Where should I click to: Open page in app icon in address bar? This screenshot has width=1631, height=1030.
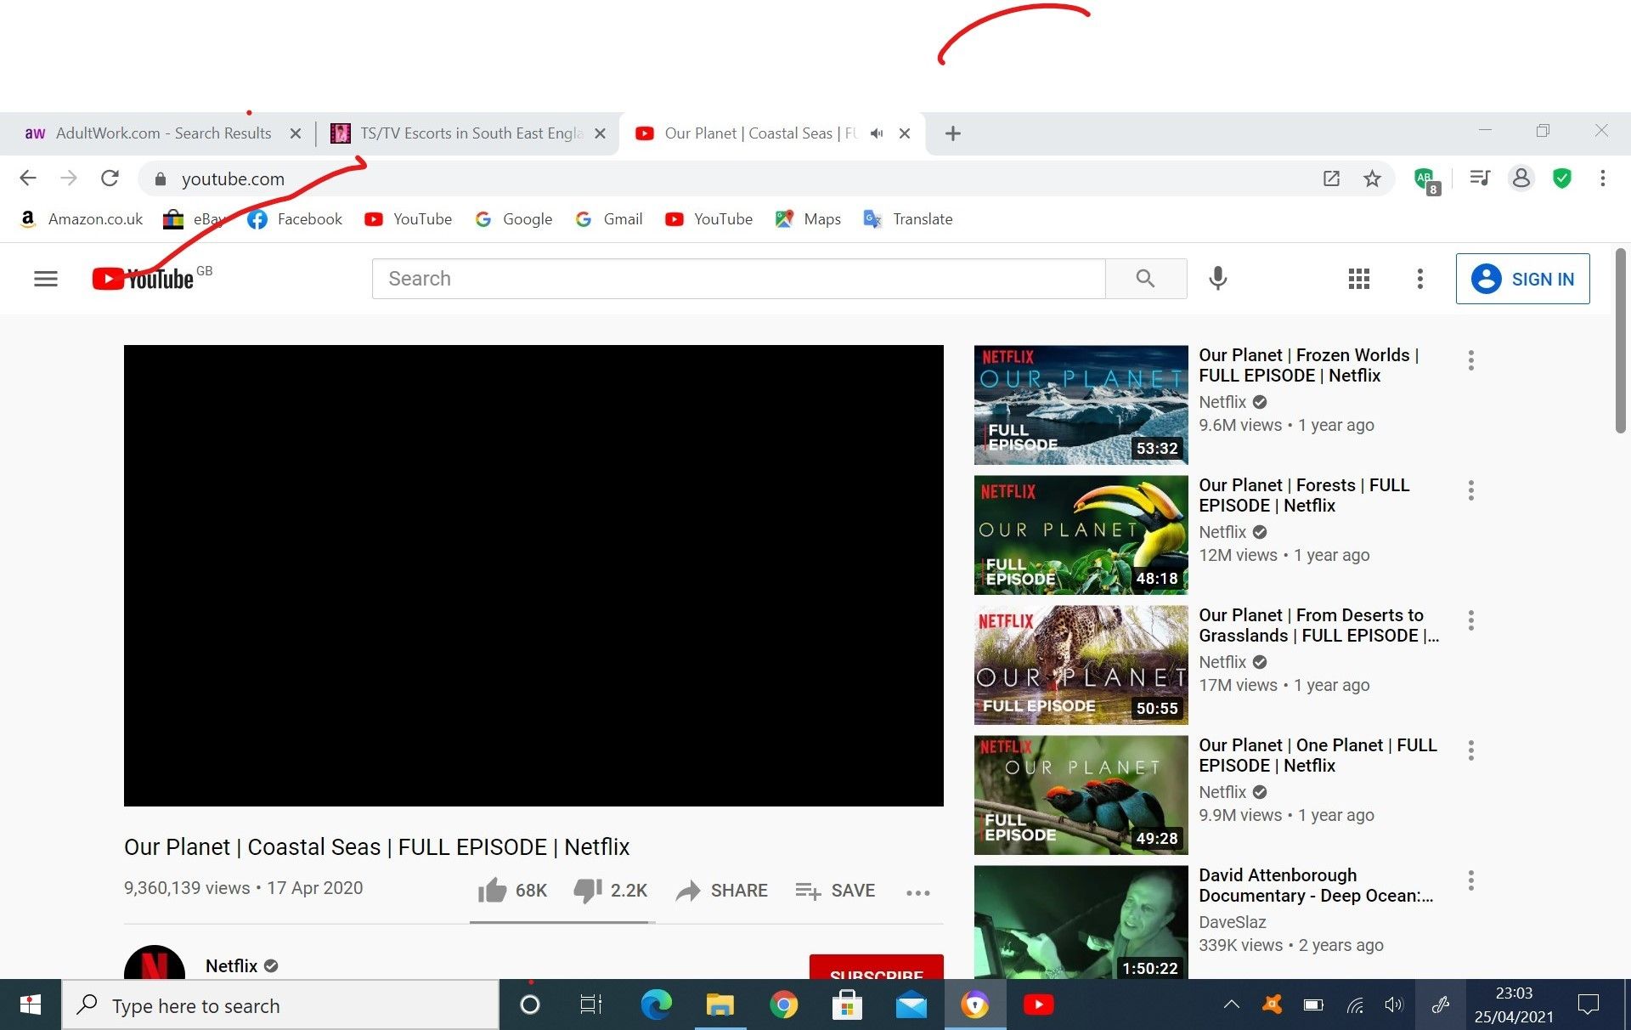(1331, 178)
